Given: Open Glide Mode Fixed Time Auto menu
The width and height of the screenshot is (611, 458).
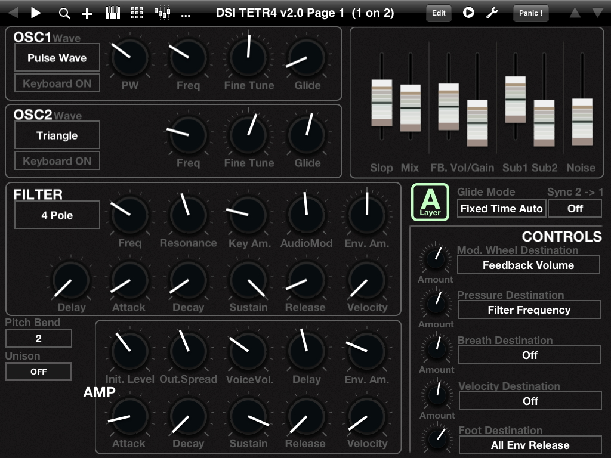Looking at the screenshot, I should [x=501, y=209].
